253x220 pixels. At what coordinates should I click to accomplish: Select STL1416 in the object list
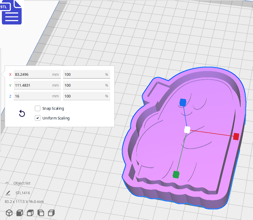coord(23,193)
